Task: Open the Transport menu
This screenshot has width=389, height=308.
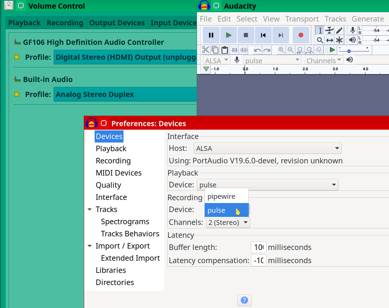Action: (302, 19)
